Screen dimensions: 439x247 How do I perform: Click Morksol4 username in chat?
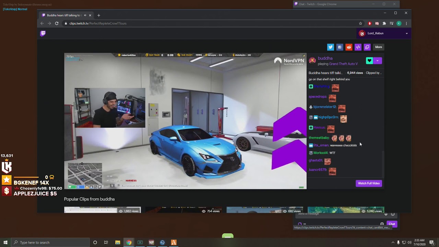(x=320, y=153)
